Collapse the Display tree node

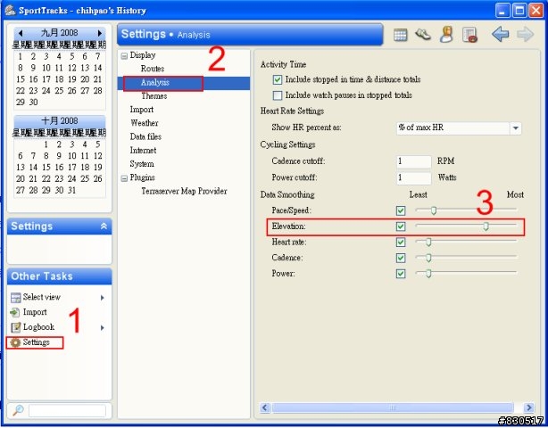click(x=124, y=56)
